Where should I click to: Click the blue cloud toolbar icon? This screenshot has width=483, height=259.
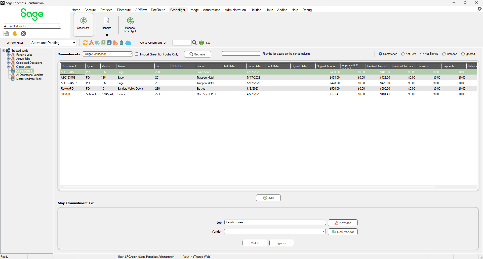[x=128, y=43]
